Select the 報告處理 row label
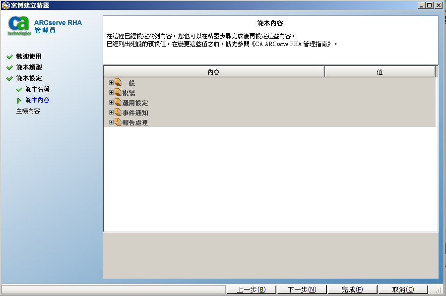Viewport: 446px width, 296px height. click(135, 123)
